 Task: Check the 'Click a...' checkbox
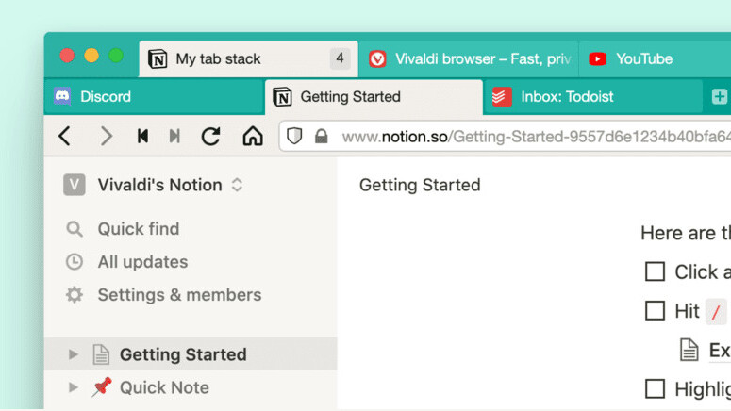(x=655, y=271)
